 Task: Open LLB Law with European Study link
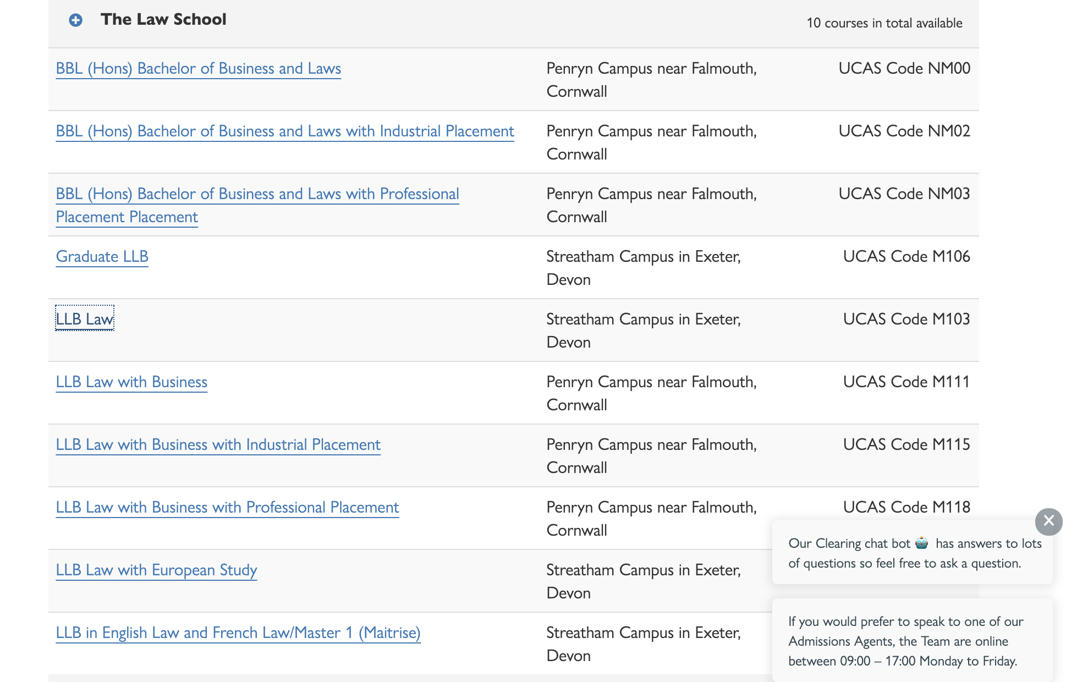click(156, 570)
